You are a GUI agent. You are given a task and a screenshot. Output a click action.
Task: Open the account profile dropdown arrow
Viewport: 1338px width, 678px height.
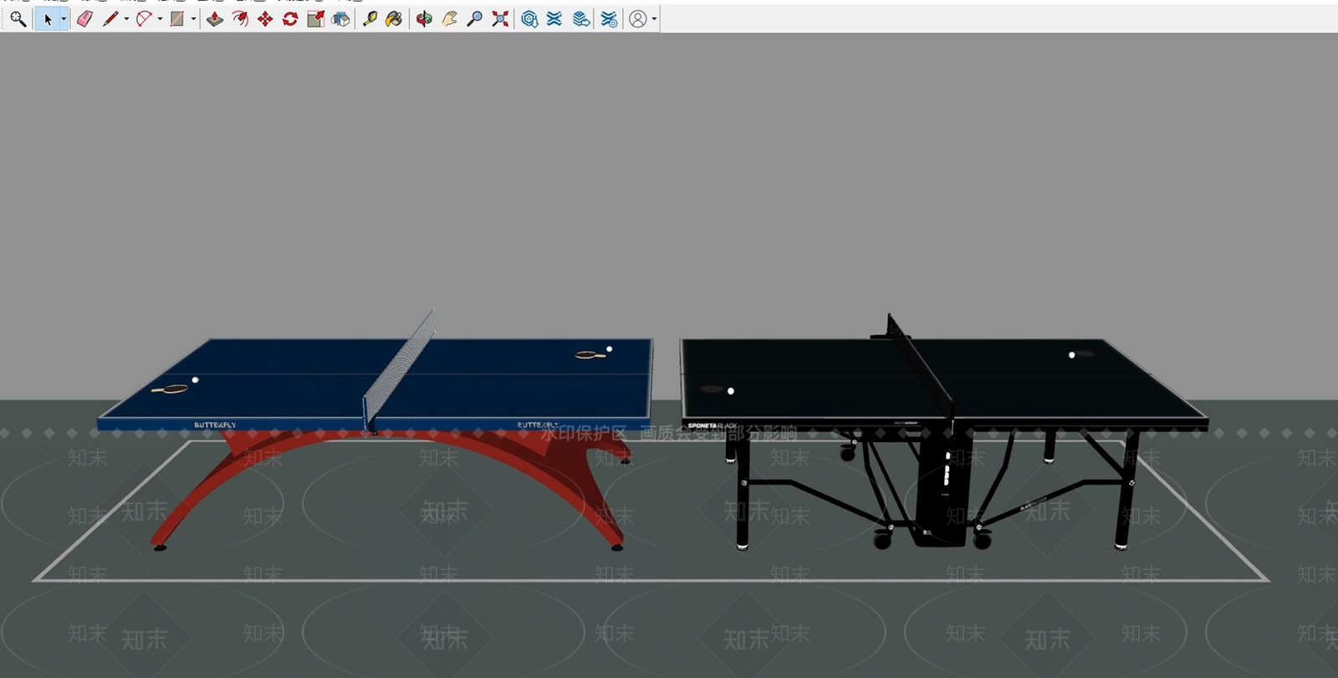click(x=654, y=19)
